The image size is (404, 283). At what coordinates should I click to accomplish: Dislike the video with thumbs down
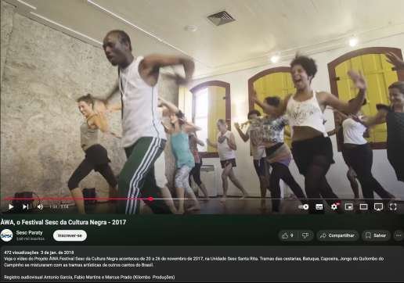pyautogui.click(x=305, y=235)
